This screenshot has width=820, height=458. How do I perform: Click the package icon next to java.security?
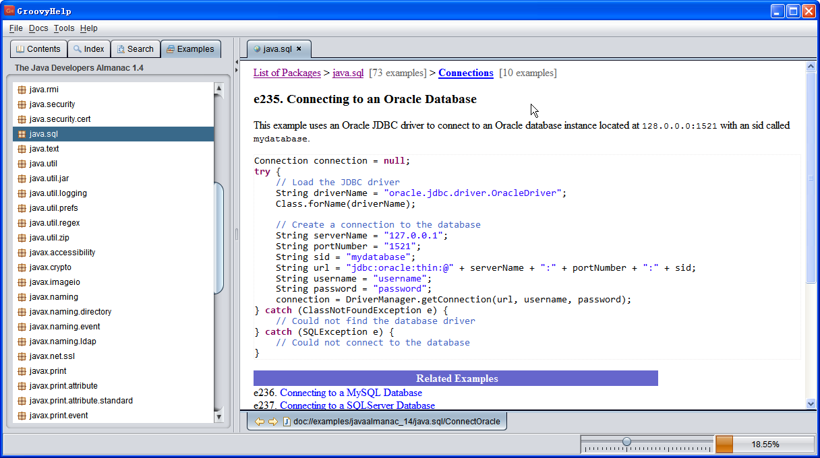click(22, 104)
